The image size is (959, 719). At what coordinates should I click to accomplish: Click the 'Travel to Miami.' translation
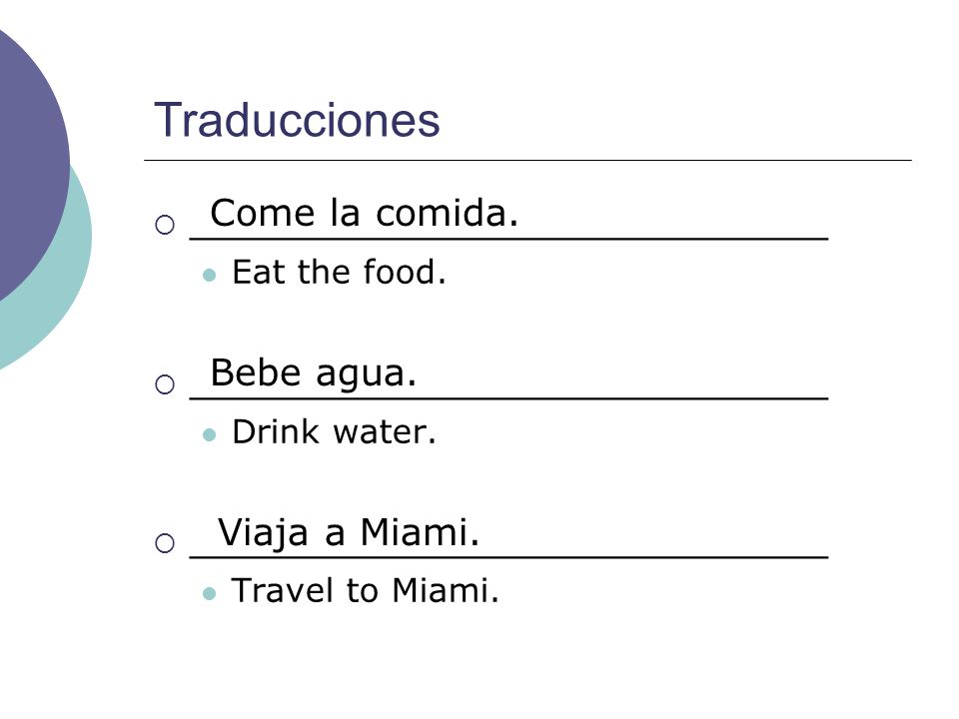pos(366,590)
